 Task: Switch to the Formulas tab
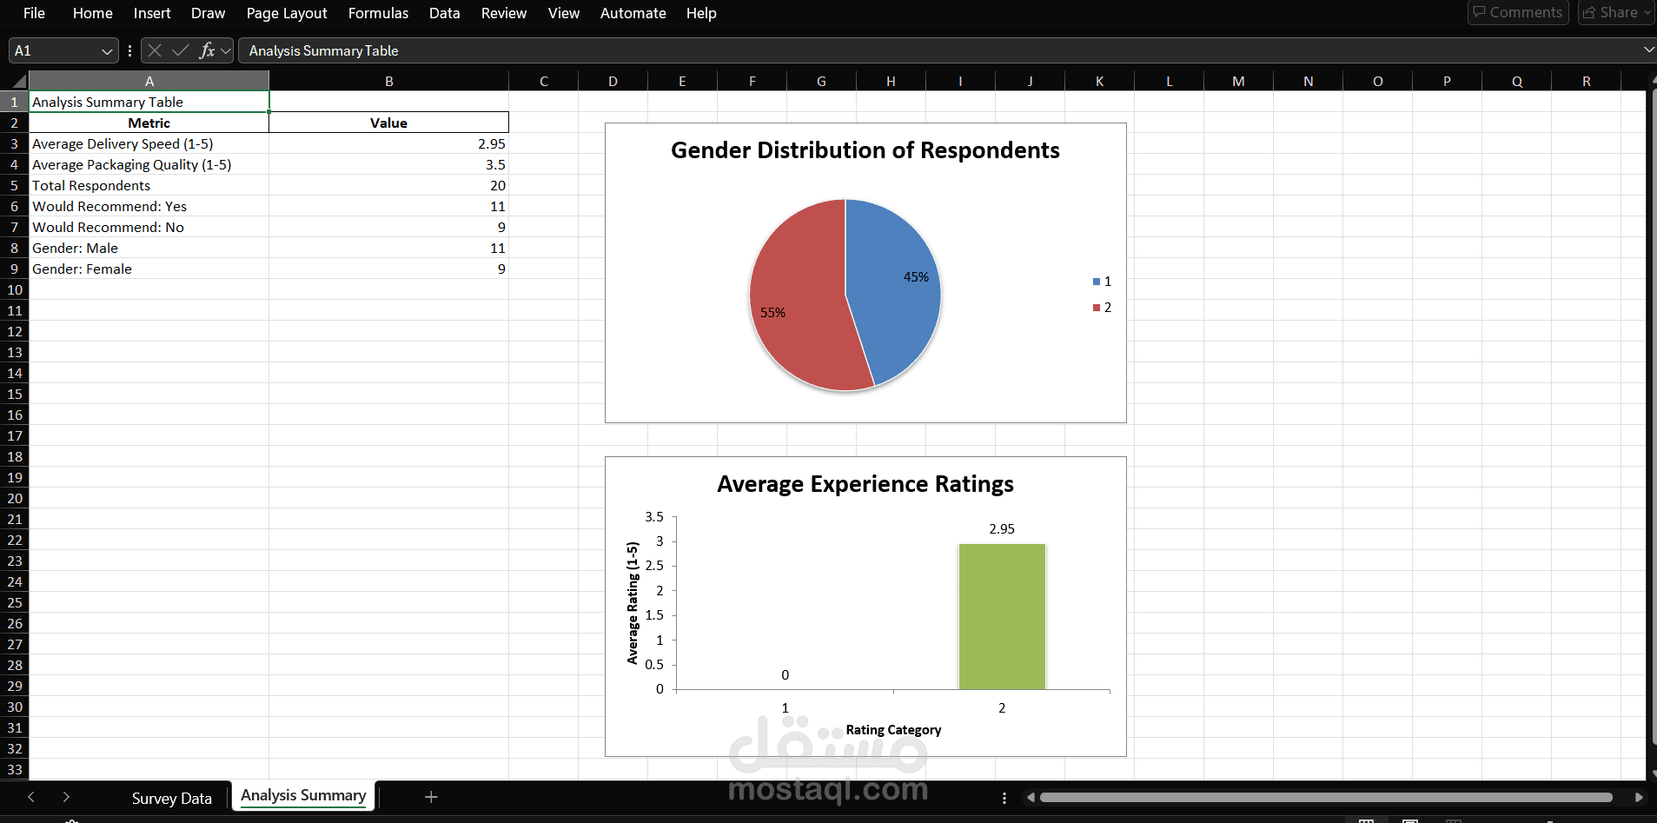(378, 13)
